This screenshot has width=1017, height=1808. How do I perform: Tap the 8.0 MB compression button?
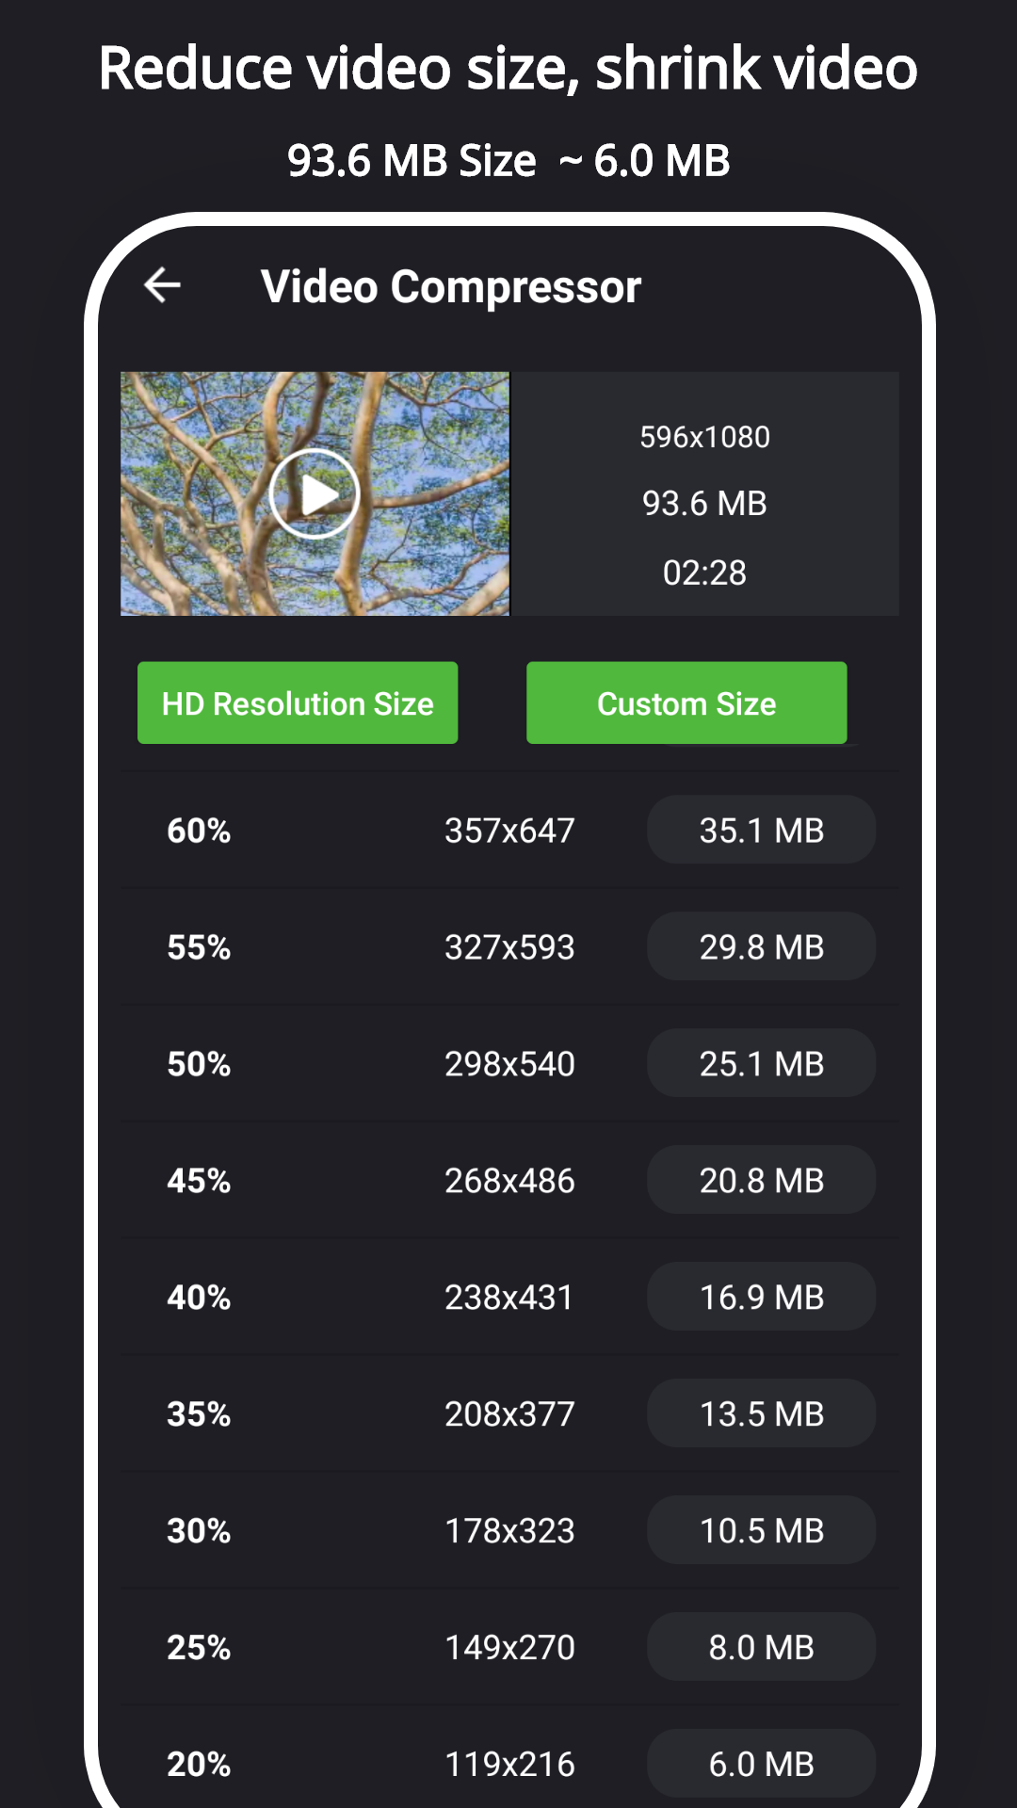[x=761, y=1647]
